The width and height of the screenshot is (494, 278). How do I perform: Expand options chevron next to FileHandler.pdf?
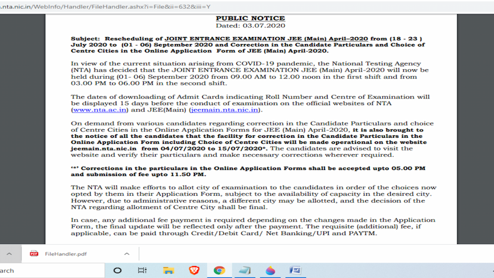126,253
